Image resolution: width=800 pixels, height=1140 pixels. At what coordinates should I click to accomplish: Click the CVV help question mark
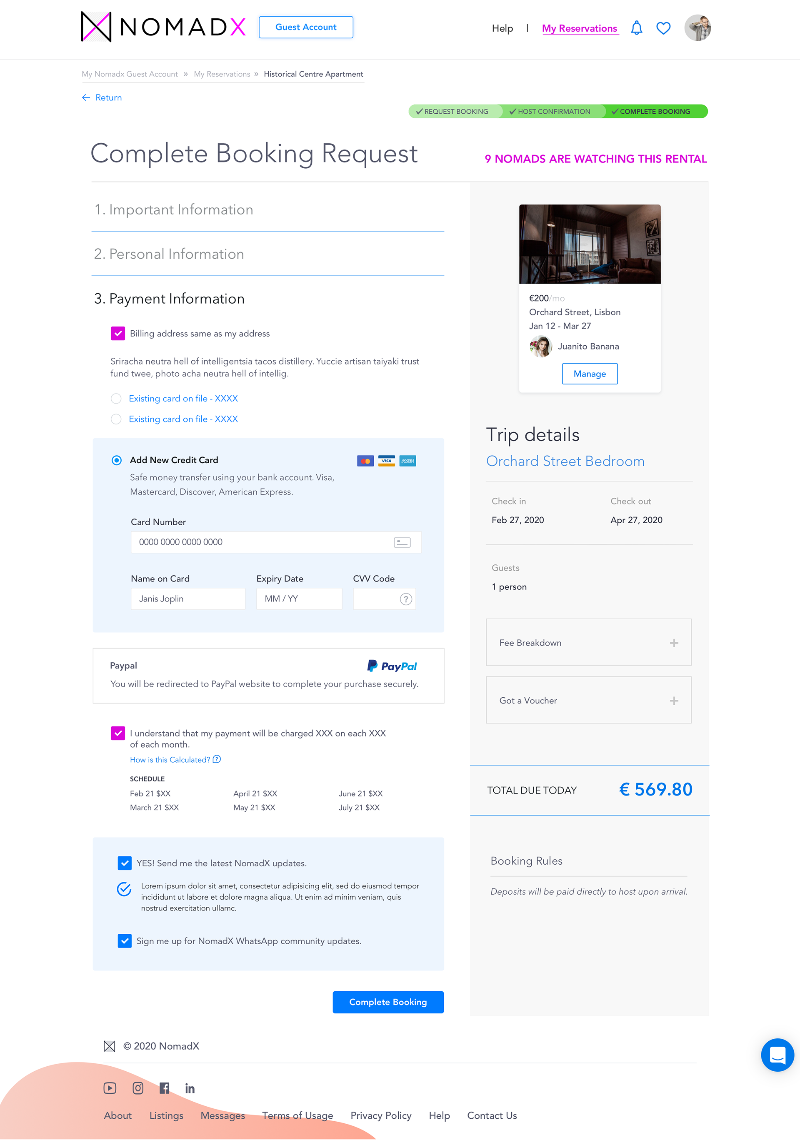coord(406,599)
